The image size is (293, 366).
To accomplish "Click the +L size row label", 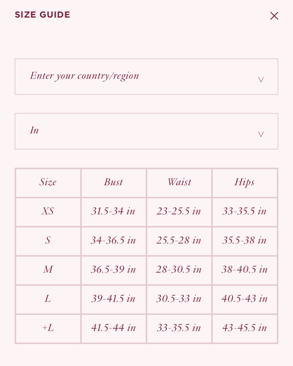I will pyautogui.click(x=48, y=328).
